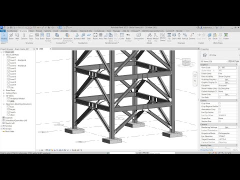Pick the Dormer opening tool
The width and height of the screenshot is (240, 180).
[x=192, y=36]
